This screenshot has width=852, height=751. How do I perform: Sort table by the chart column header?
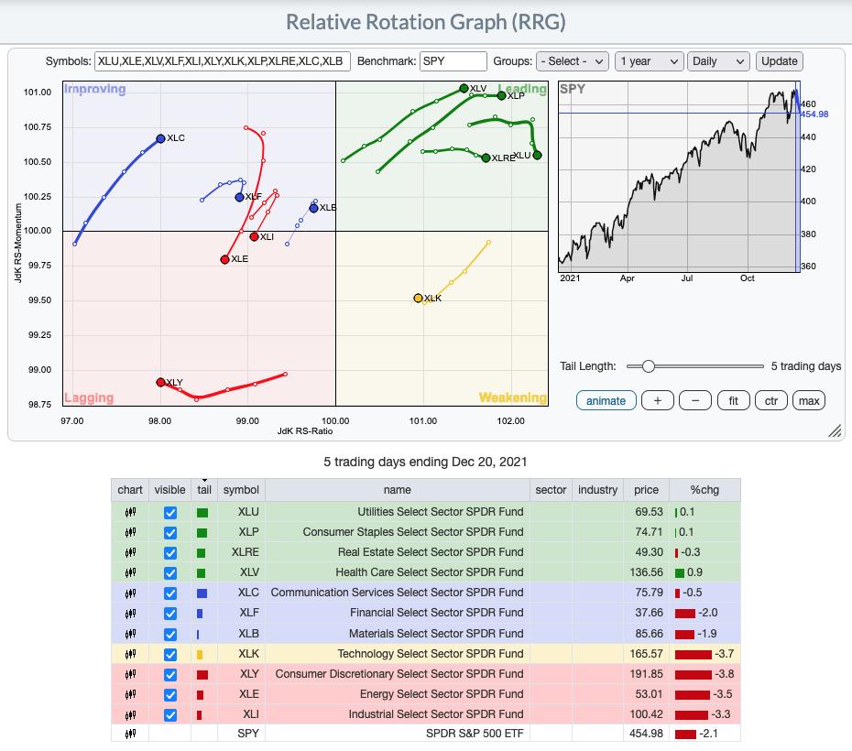click(x=130, y=490)
